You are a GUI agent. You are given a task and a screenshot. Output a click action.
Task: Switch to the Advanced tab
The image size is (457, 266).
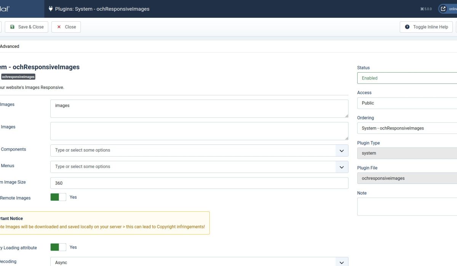pos(10,46)
